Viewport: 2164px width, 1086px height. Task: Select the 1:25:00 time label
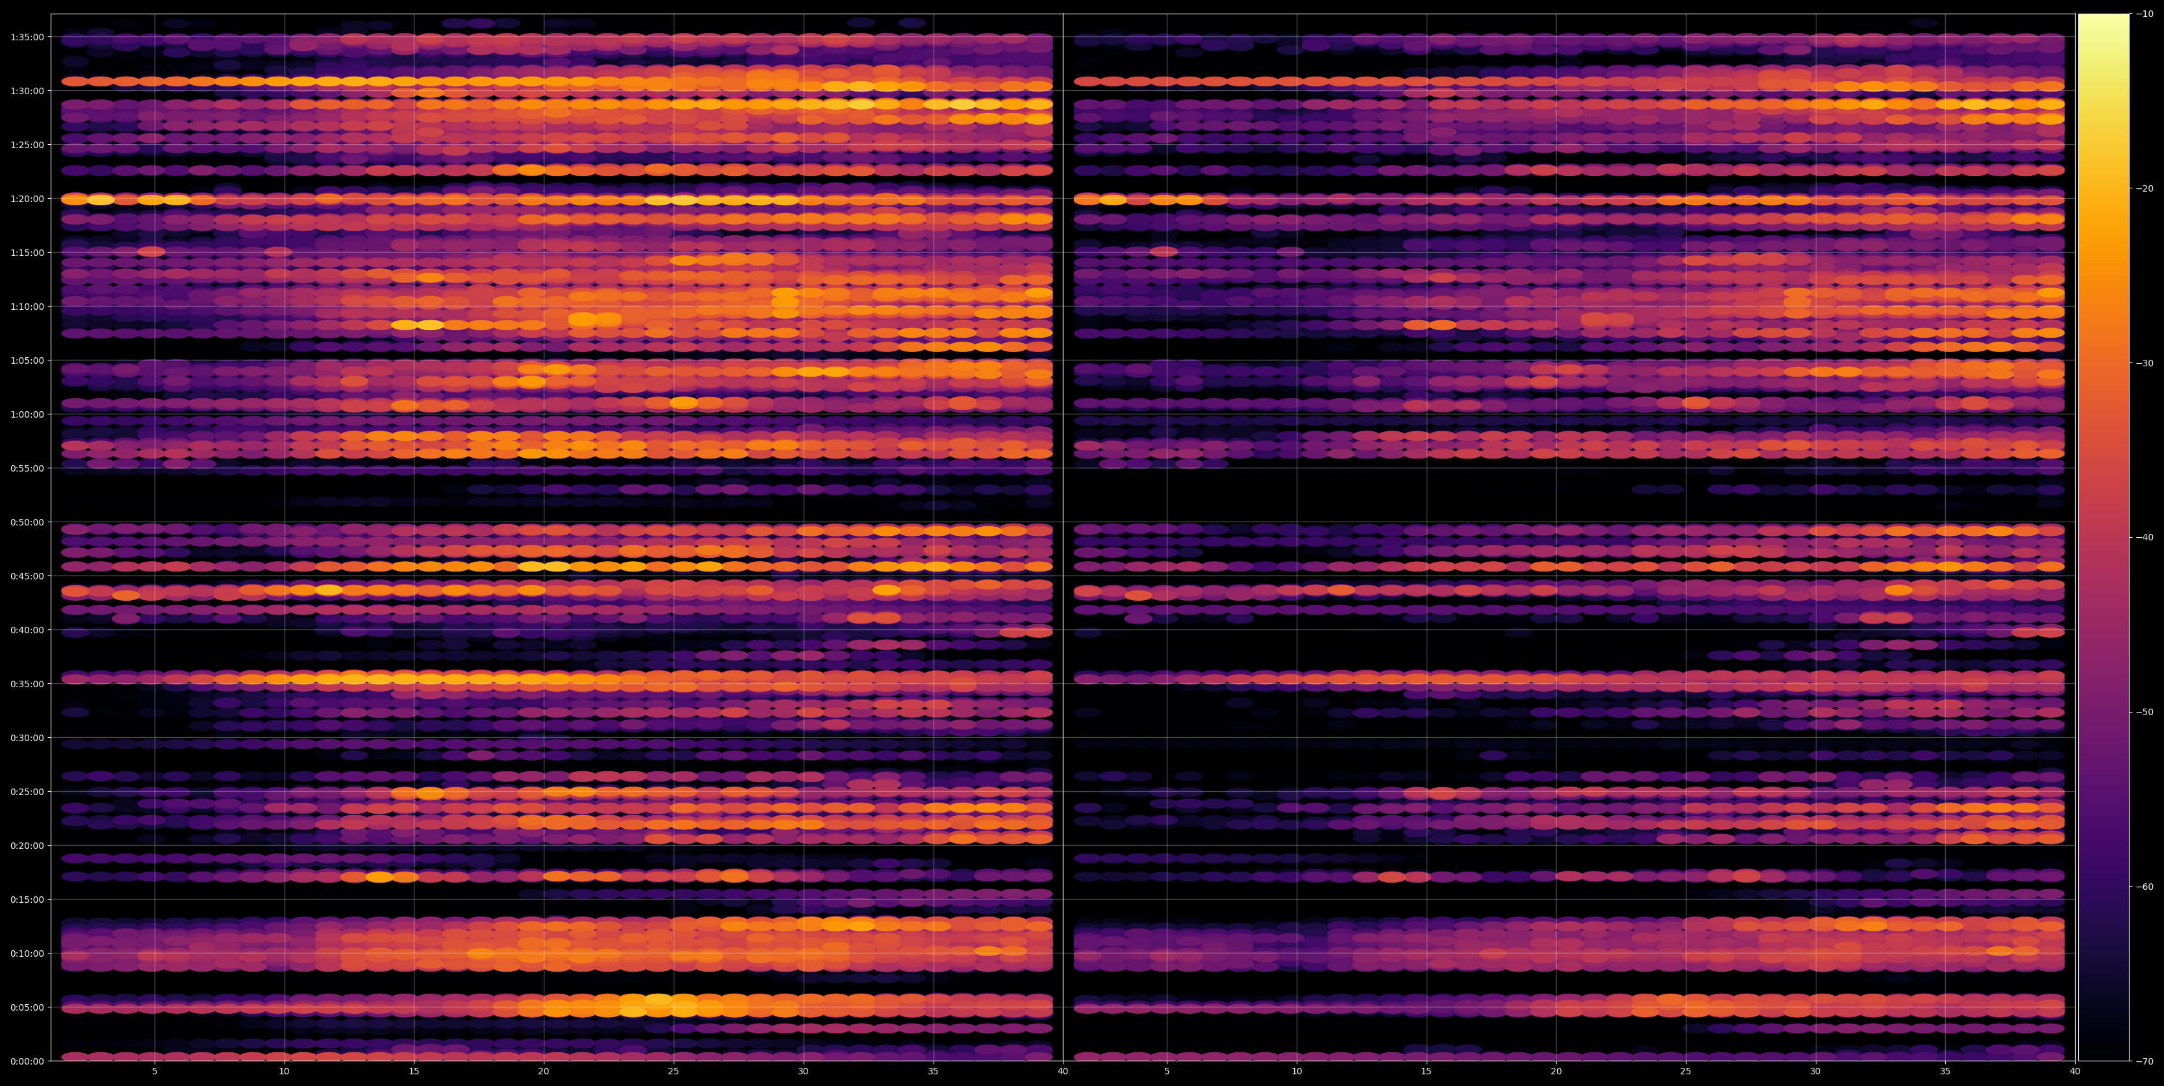tap(27, 144)
